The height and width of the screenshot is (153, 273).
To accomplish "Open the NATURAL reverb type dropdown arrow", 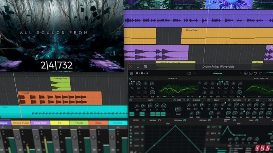I will coord(245,100).
